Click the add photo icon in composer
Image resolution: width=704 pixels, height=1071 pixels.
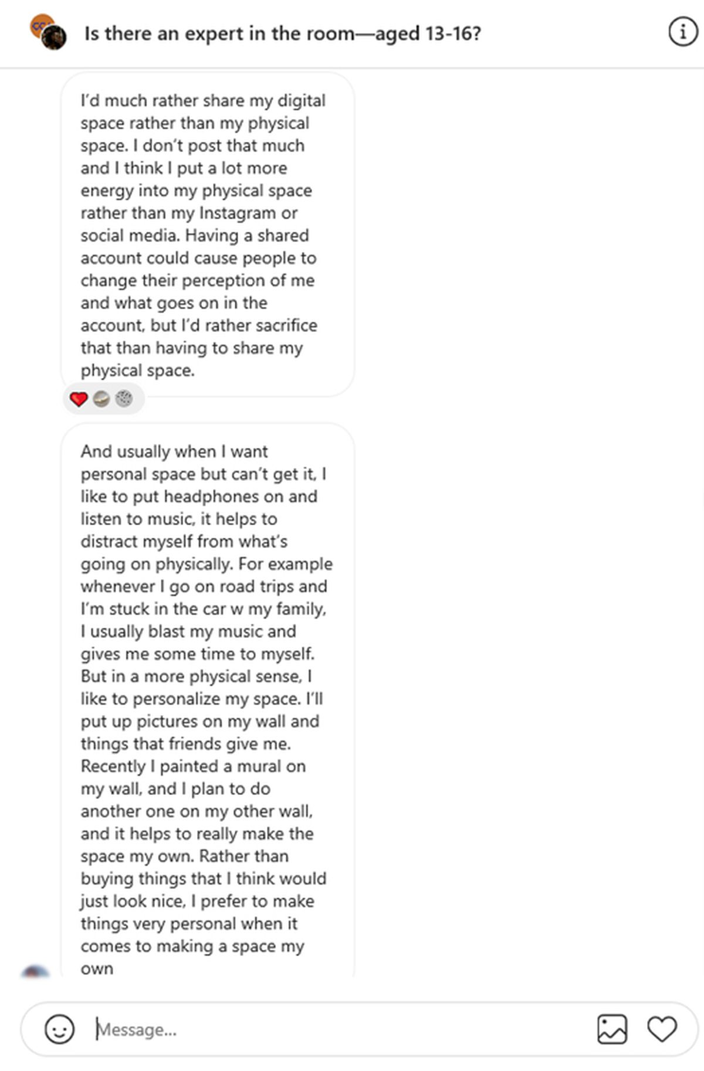(x=612, y=1029)
